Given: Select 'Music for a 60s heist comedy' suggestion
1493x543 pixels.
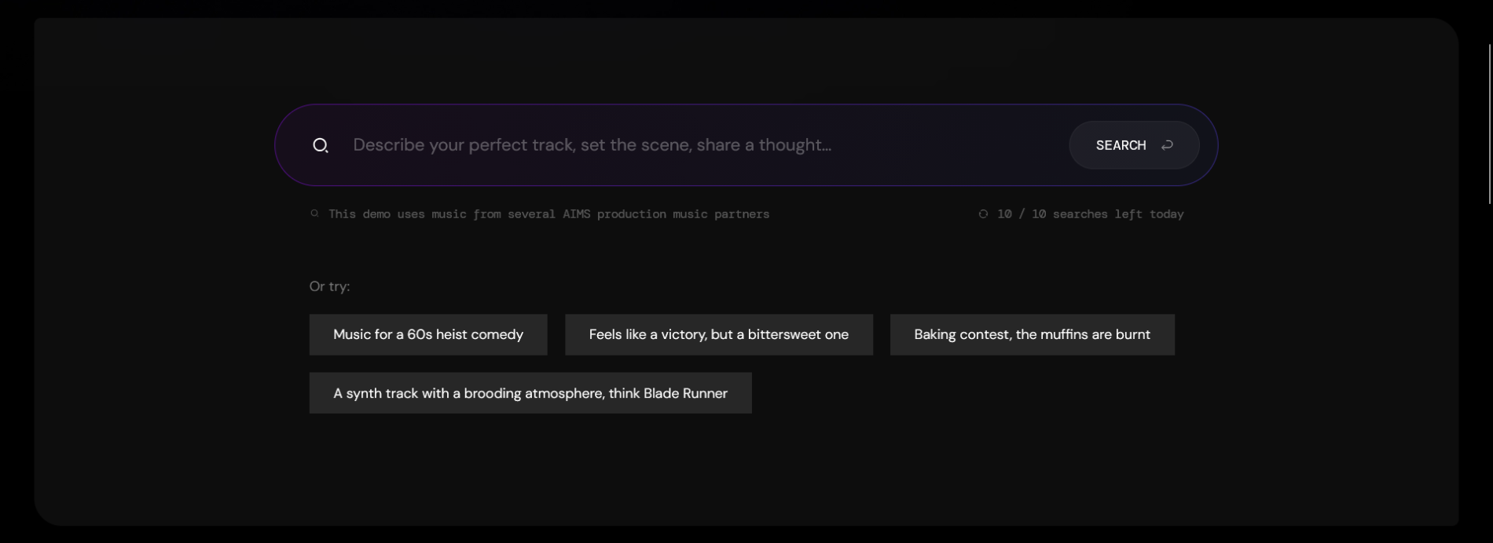Looking at the screenshot, I should tap(428, 334).
